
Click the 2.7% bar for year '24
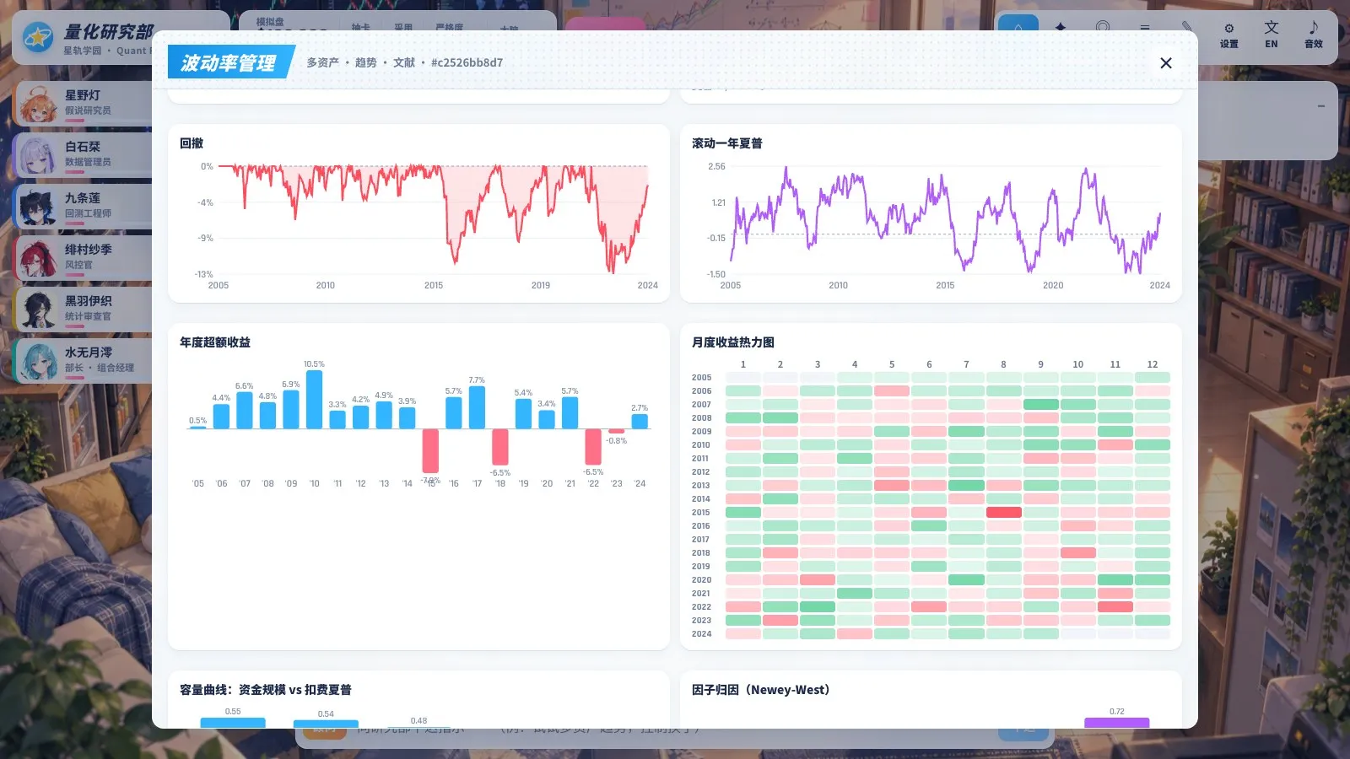click(640, 422)
